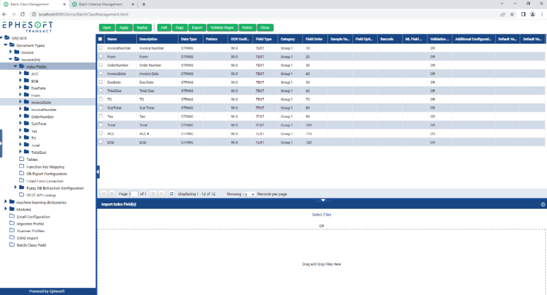Open the browser side panel icon
This screenshot has width=547, height=295.
[x=523, y=14]
